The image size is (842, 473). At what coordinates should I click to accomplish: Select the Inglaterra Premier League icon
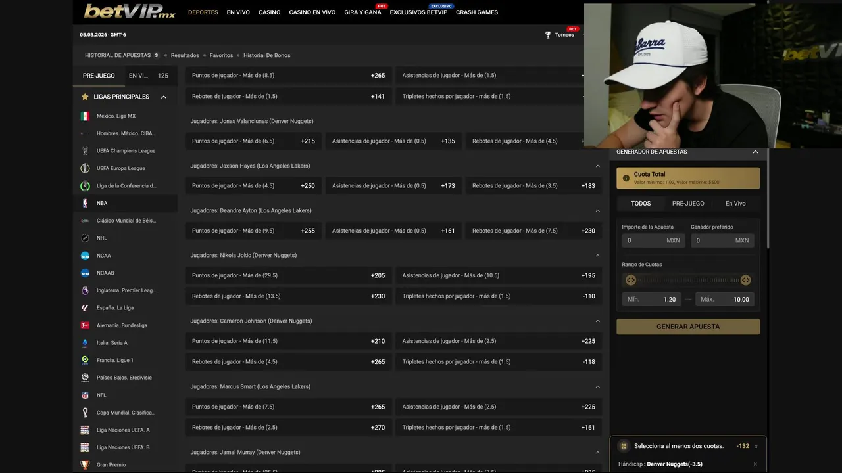click(x=85, y=290)
